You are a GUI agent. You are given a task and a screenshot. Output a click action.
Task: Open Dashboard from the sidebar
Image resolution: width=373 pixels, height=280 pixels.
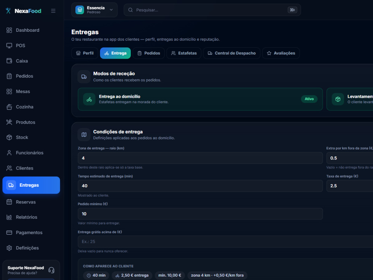click(31, 30)
